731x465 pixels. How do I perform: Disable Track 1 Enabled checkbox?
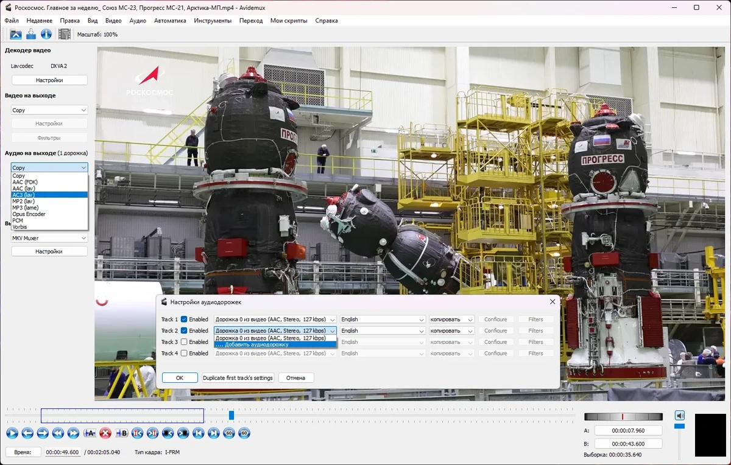(184, 320)
